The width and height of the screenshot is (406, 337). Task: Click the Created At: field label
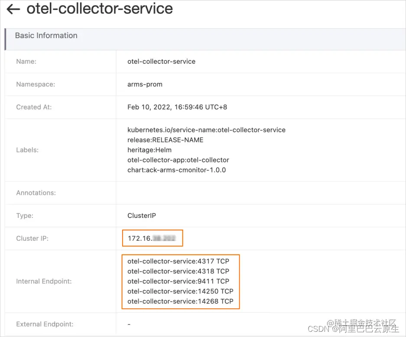coord(34,107)
